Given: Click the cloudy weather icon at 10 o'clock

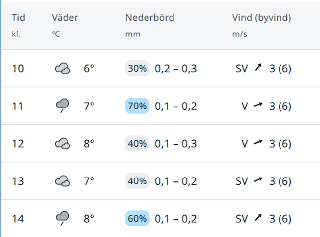Looking at the screenshot, I should click(x=62, y=69).
